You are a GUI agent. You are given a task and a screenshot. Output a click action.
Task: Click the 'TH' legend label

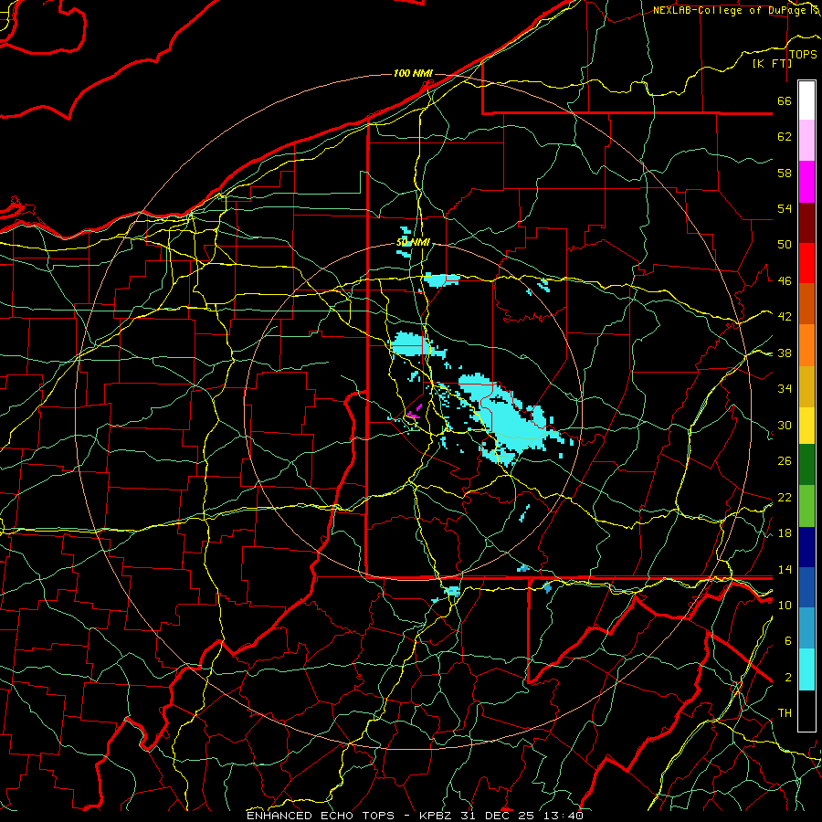tap(785, 713)
